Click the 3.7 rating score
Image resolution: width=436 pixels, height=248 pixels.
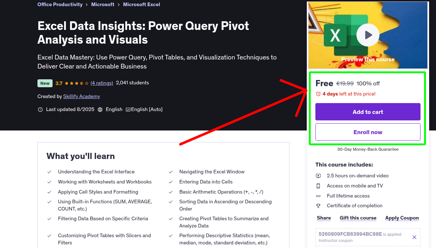click(x=59, y=83)
